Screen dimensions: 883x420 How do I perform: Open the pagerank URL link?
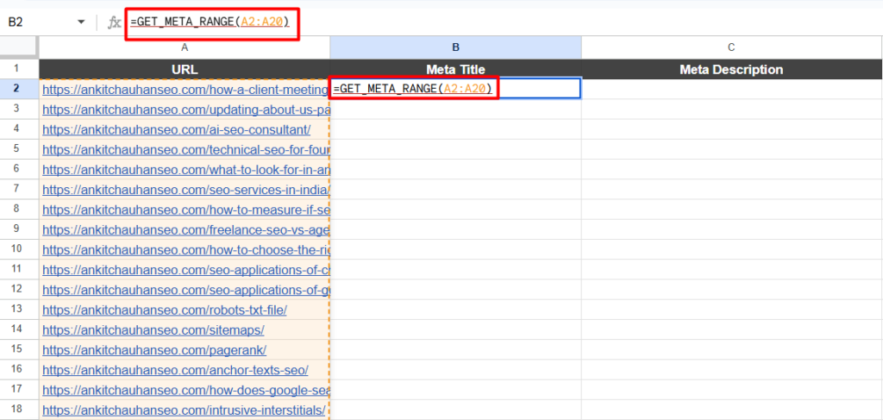(154, 350)
